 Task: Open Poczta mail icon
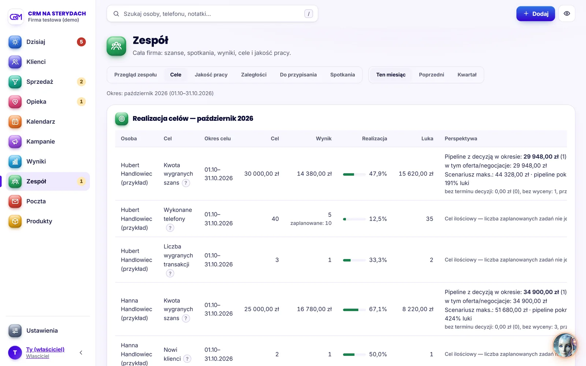click(x=15, y=201)
